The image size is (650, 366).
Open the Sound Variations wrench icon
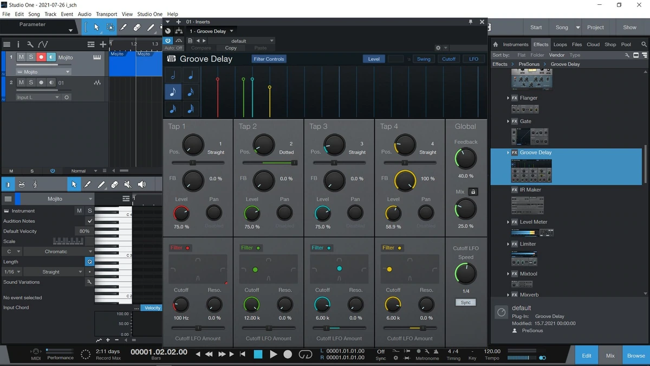click(x=89, y=282)
